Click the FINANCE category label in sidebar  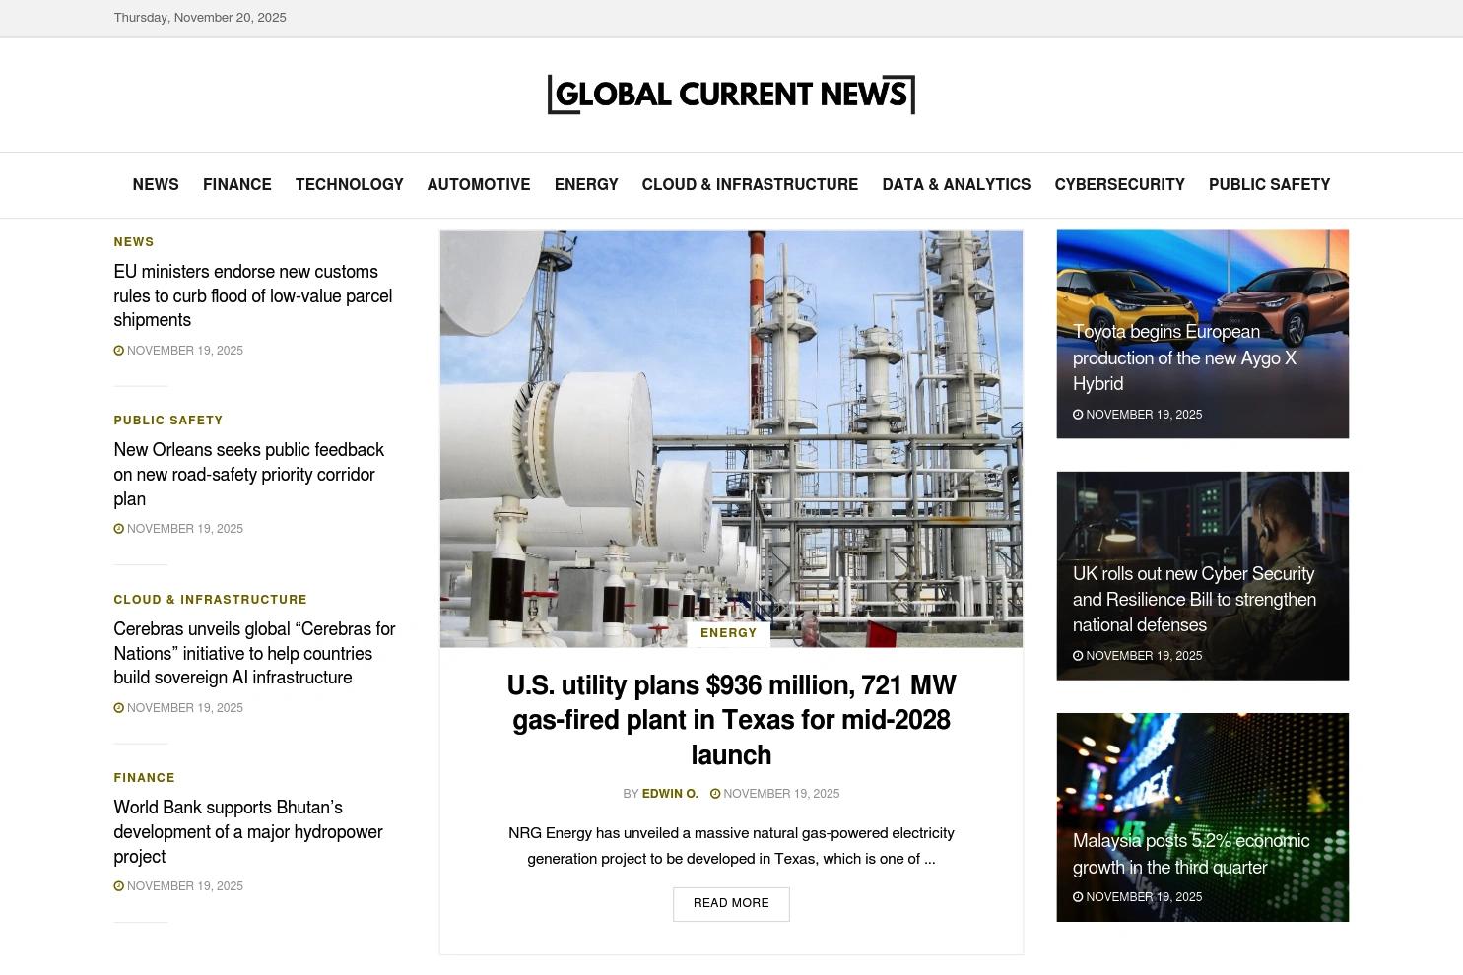pos(145,778)
